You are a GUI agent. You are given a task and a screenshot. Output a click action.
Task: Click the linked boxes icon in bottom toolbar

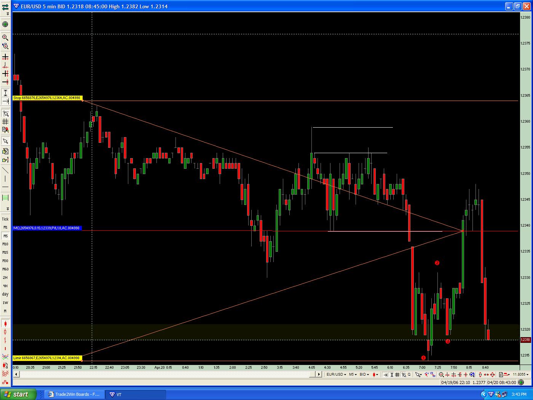tap(432, 374)
